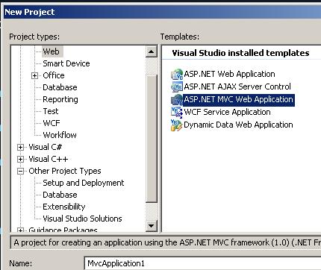Select Smart Device project type
Viewport: 321px width, 270px height.
tap(66, 63)
